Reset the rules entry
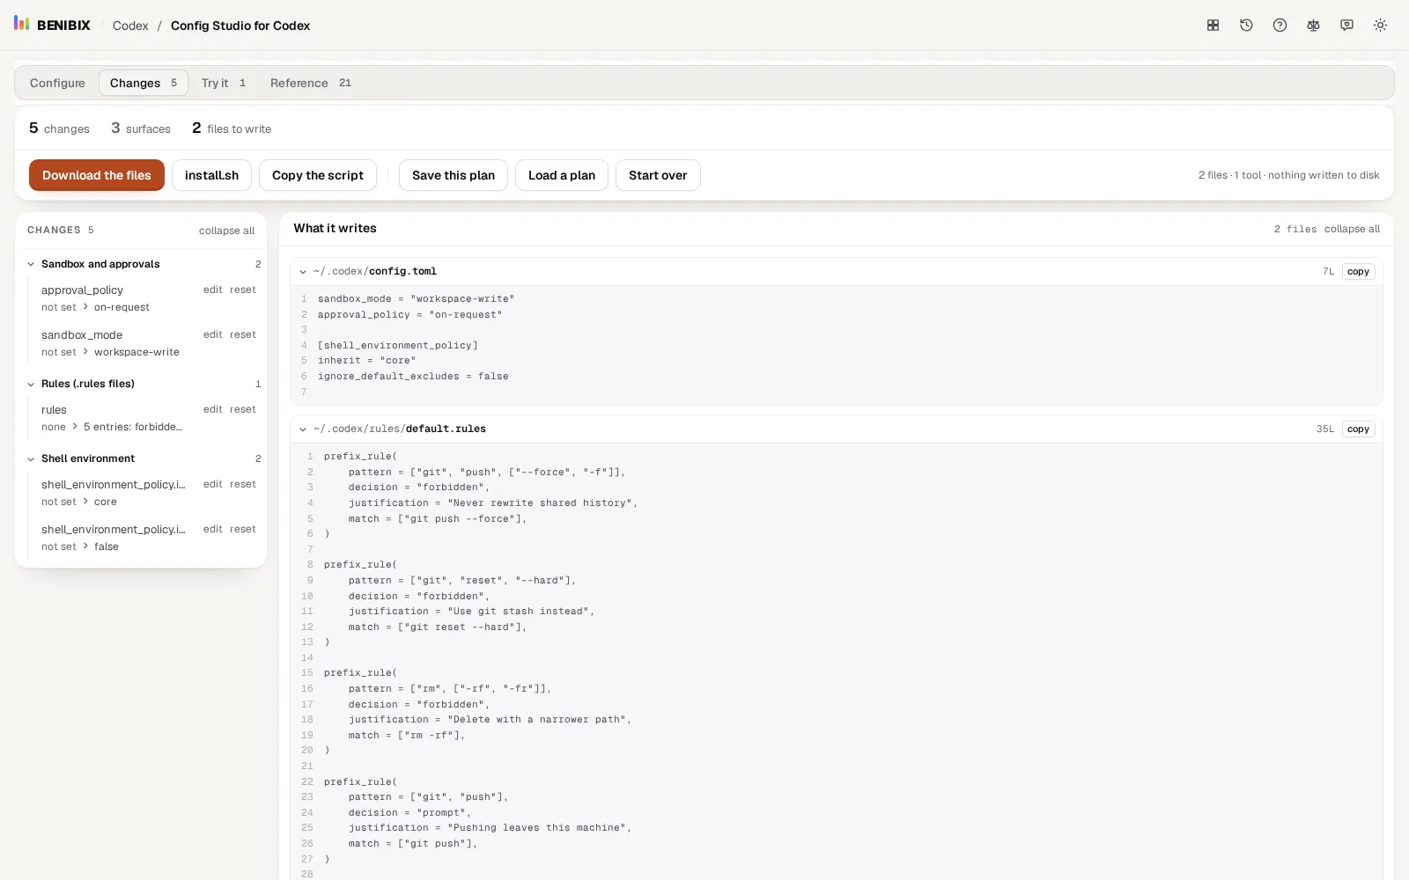This screenshot has width=1409, height=880. (x=243, y=409)
